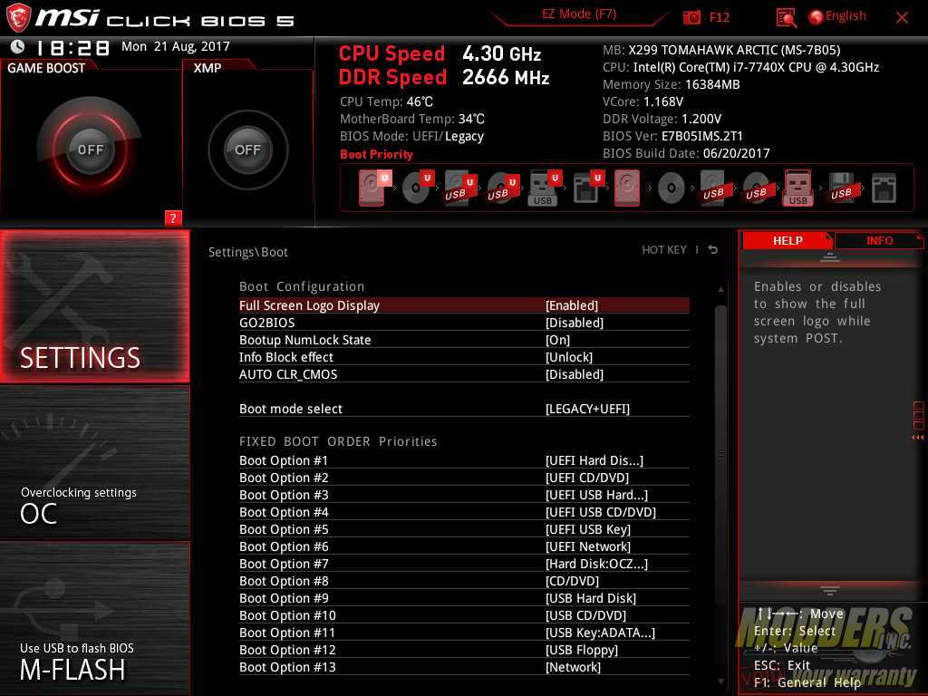Click the help panel bottom expand handle
Viewport: 928px width, 696px height.
tap(830, 590)
